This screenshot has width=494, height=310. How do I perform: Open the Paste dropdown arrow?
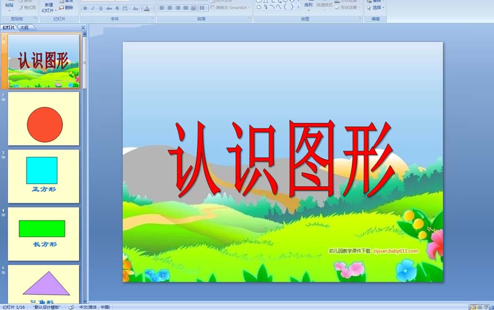pos(9,10)
